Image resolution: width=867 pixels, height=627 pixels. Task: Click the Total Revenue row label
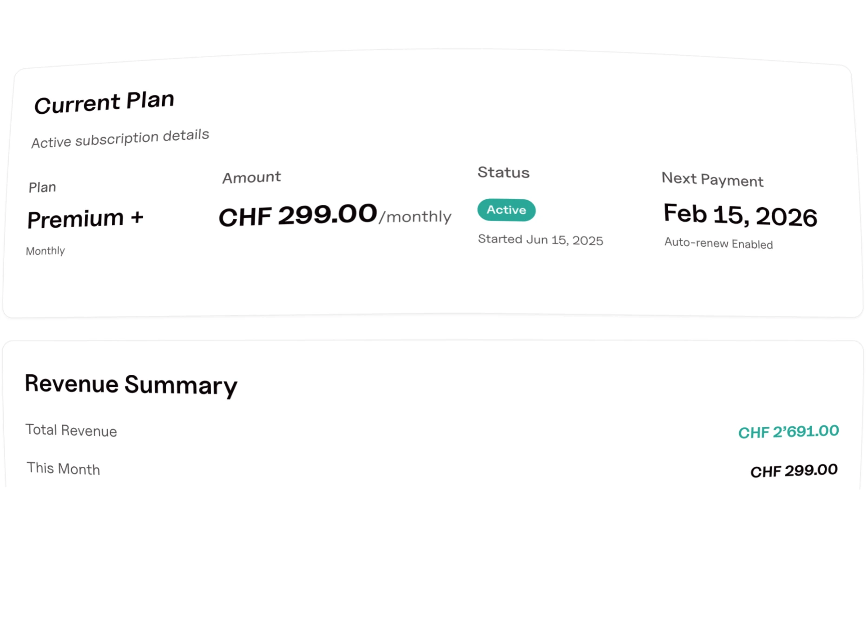point(71,431)
